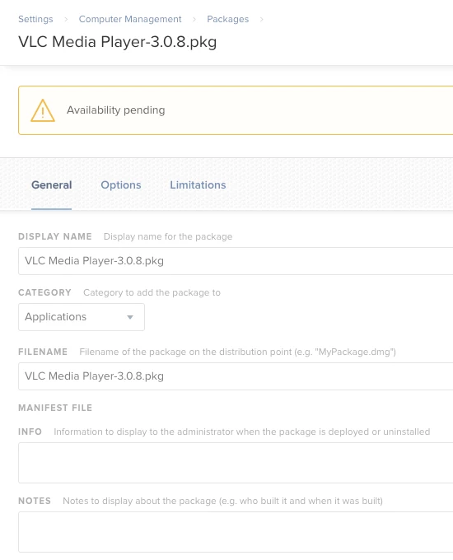This screenshot has height=560, width=453.
Task: Click the chevron after Computer Management breadcrumb
Action: pos(194,19)
